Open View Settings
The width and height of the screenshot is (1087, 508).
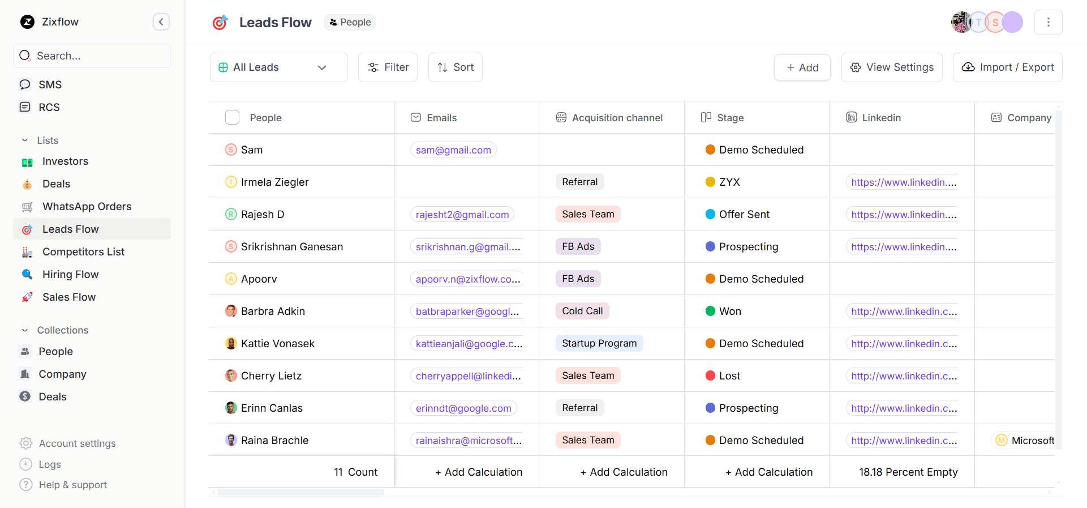tap(892, 67)
